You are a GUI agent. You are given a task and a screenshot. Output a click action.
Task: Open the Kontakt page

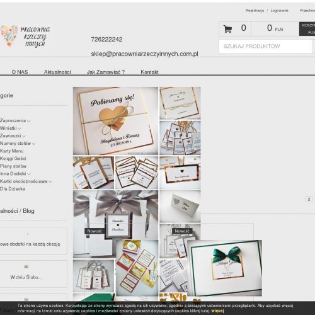[149, 72]
